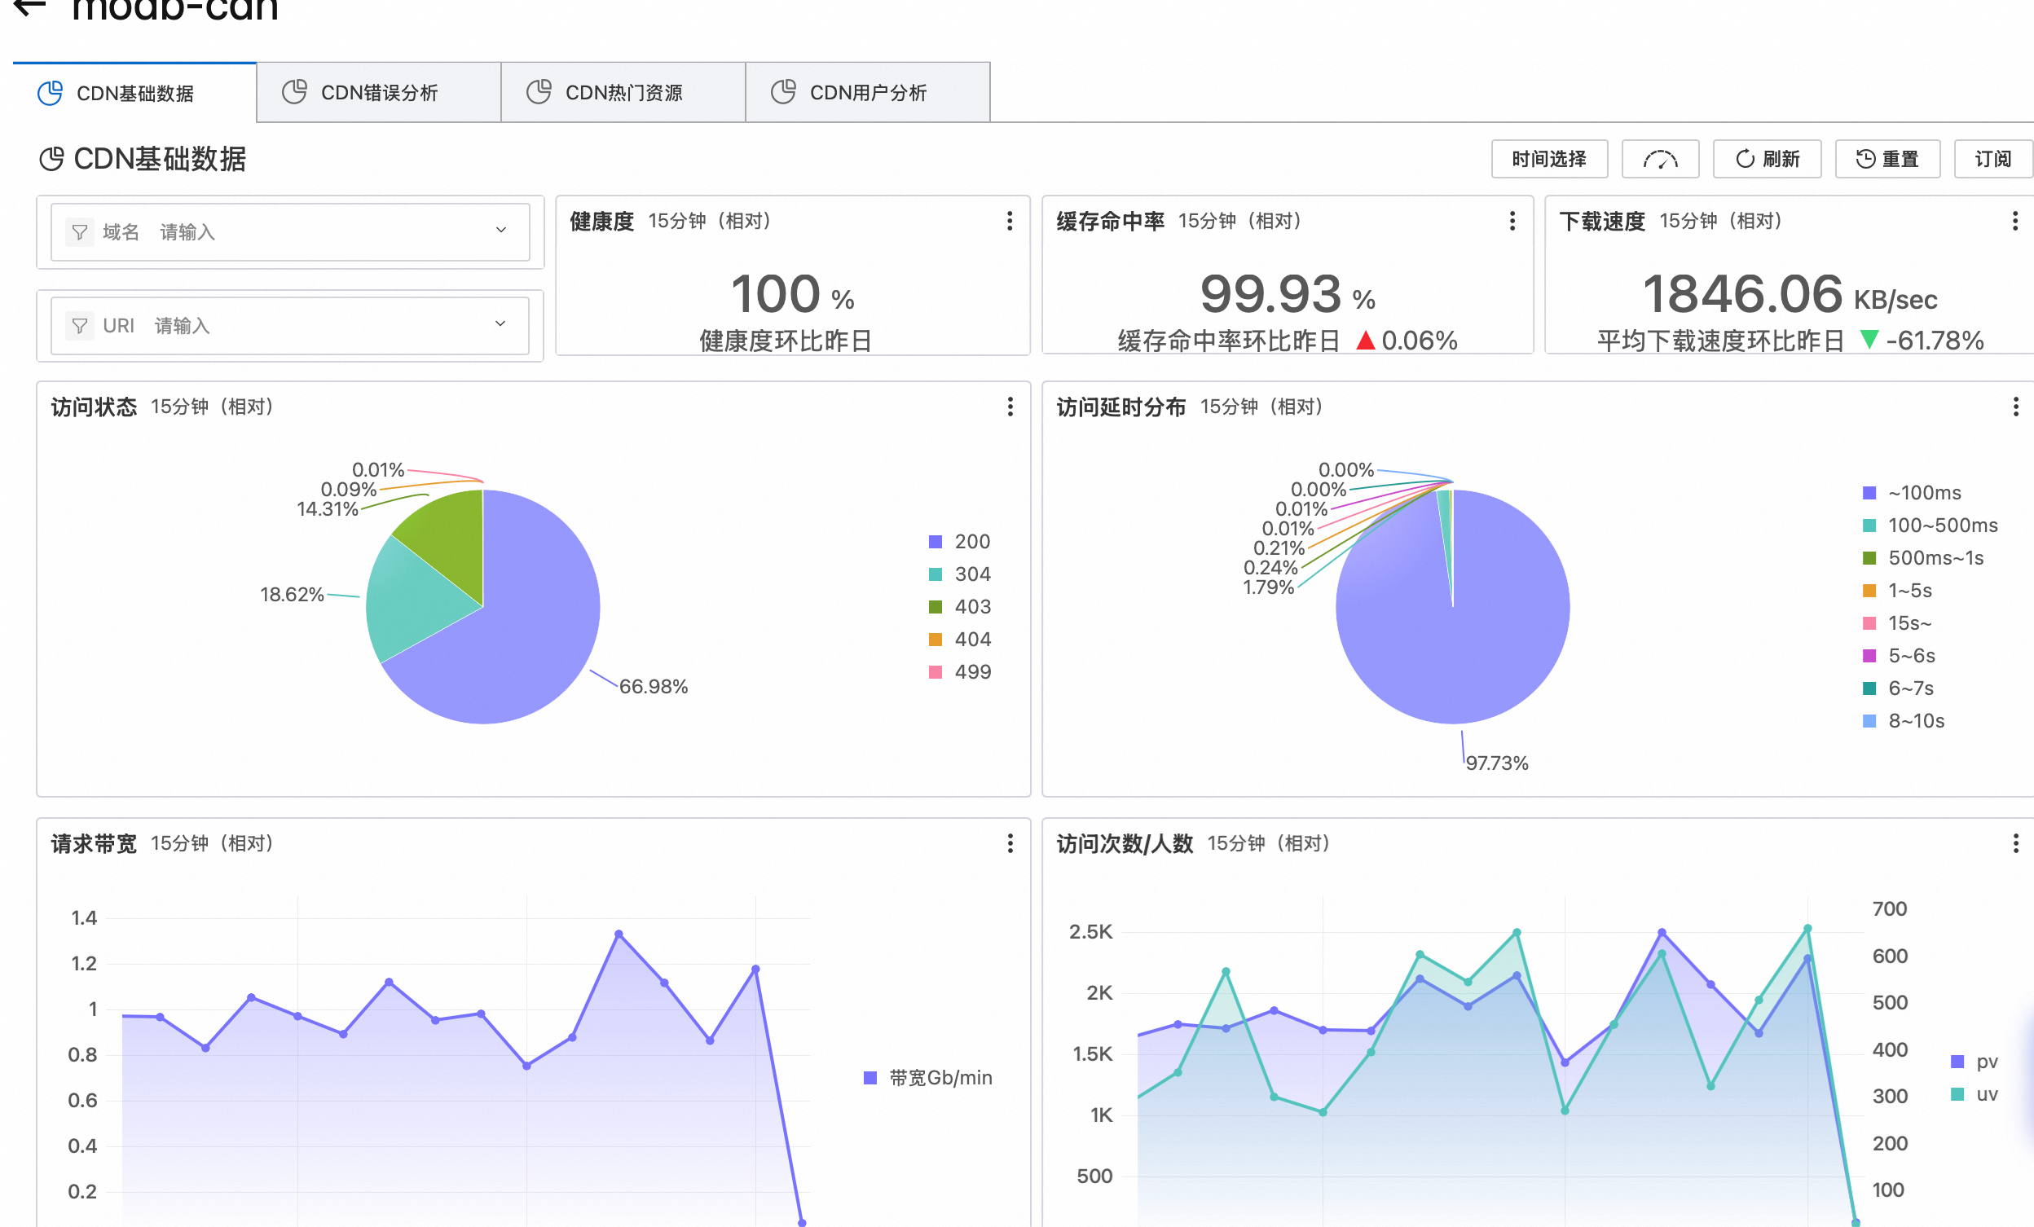This screenshot has height=1227, width=2034.
Task: Expand the URI dropdown chevron
Action: [x=500, y=323]
